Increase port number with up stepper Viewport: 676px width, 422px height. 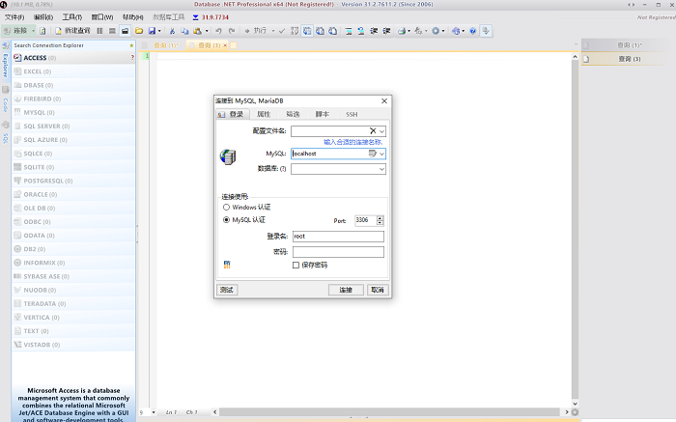(x=380, y=218)
